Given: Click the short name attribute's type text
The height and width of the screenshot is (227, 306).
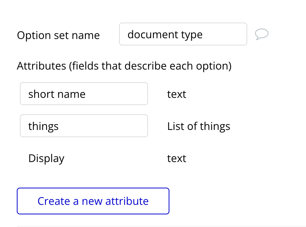Looking at the screenshot, I should (177, 94).
